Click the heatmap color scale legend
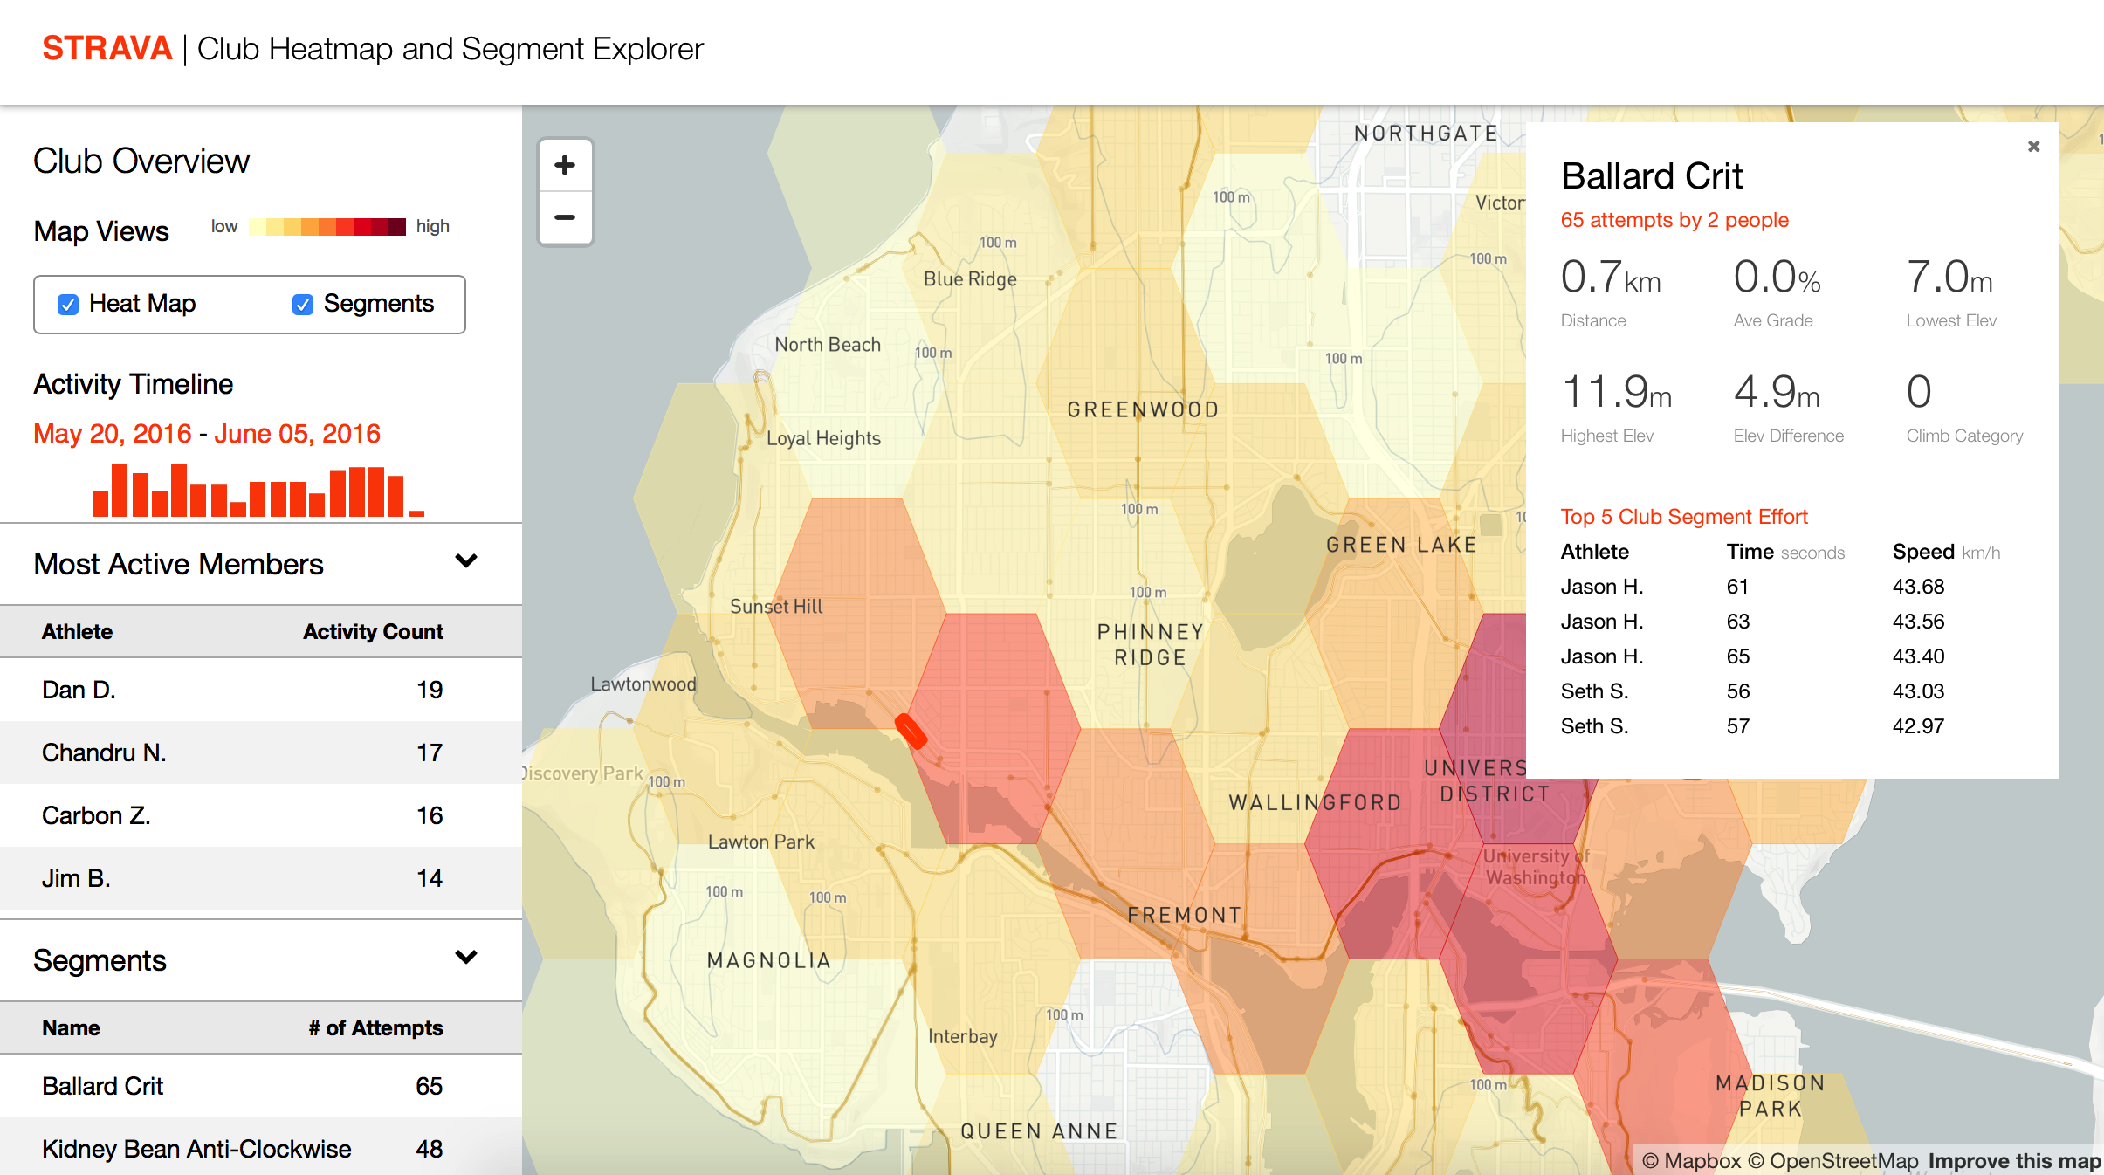This screenshot has width=2104, height=1175. 327,227
